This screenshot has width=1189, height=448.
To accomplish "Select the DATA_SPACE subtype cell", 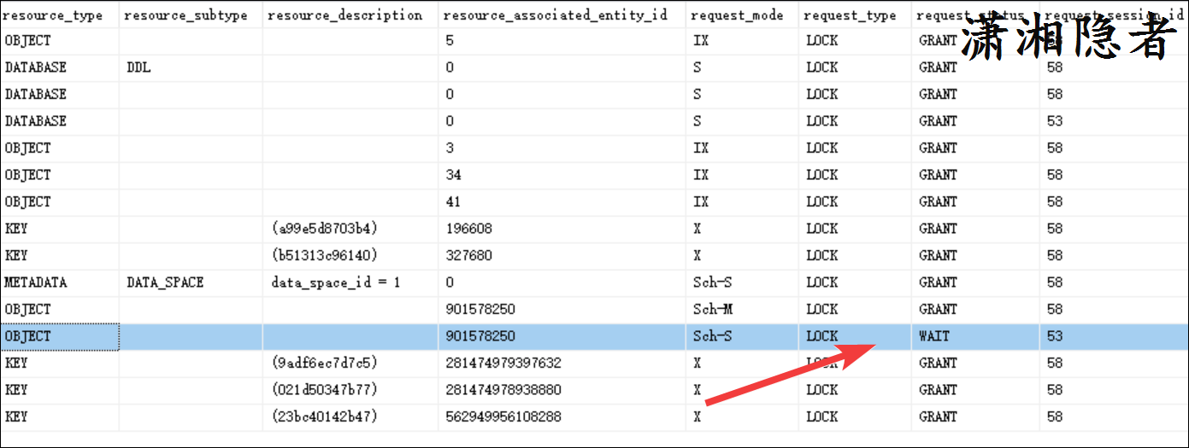I will point(165,282).
